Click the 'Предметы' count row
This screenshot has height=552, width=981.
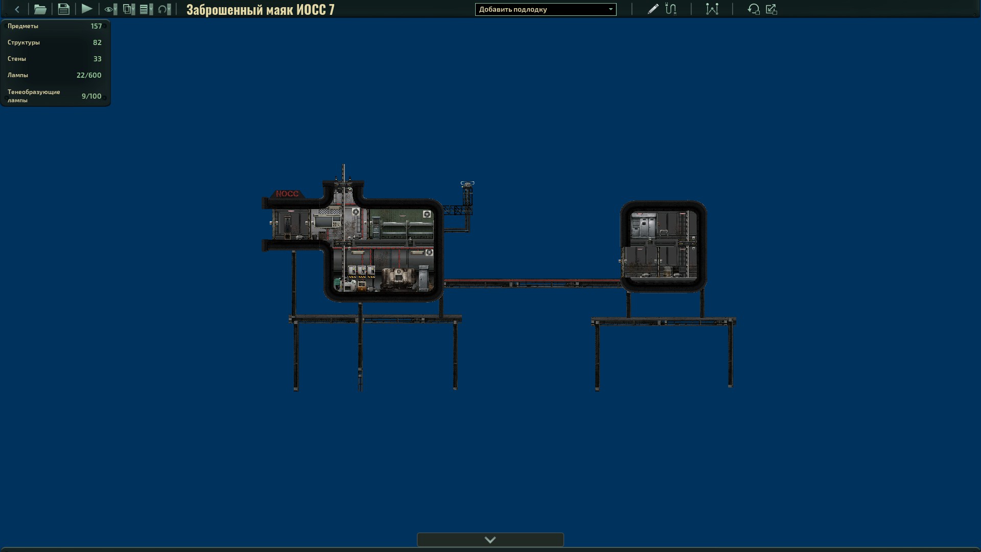pos(55,26)
